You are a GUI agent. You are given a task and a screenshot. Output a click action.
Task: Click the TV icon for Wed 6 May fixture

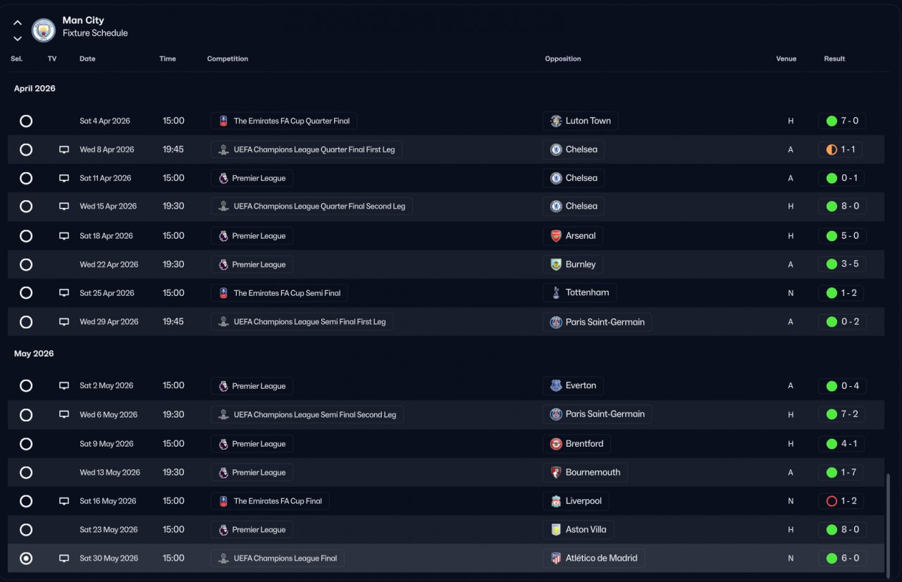click(x=64, y=415)
